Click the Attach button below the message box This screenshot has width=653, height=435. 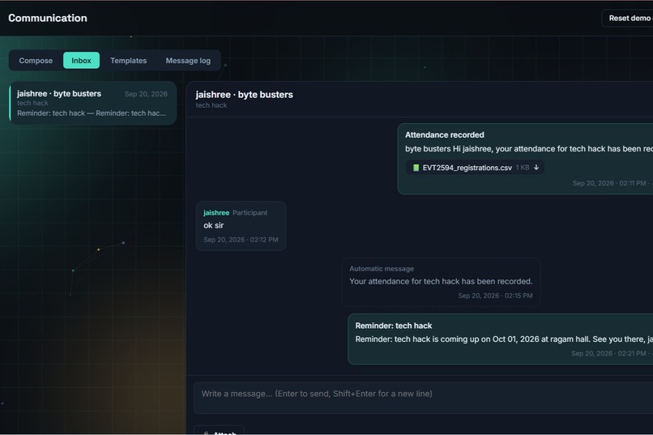pos(219,431)
